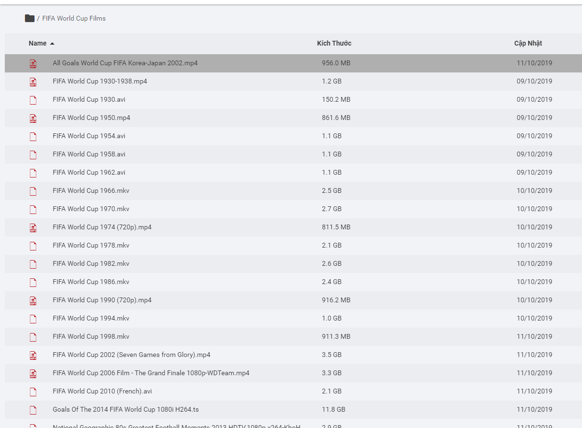The image size is (582, 428).
Task: Open the FIFA World Cup 1986.mkv file
Action: (x=91, y=282)
